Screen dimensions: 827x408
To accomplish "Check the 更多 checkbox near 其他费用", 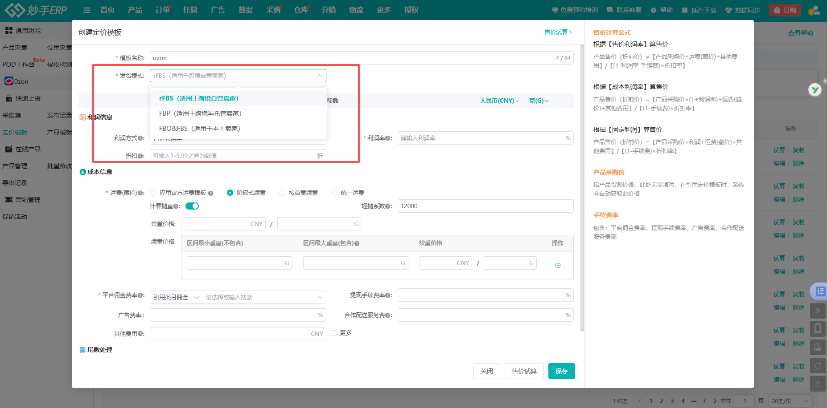I will (x=333, y=333).
